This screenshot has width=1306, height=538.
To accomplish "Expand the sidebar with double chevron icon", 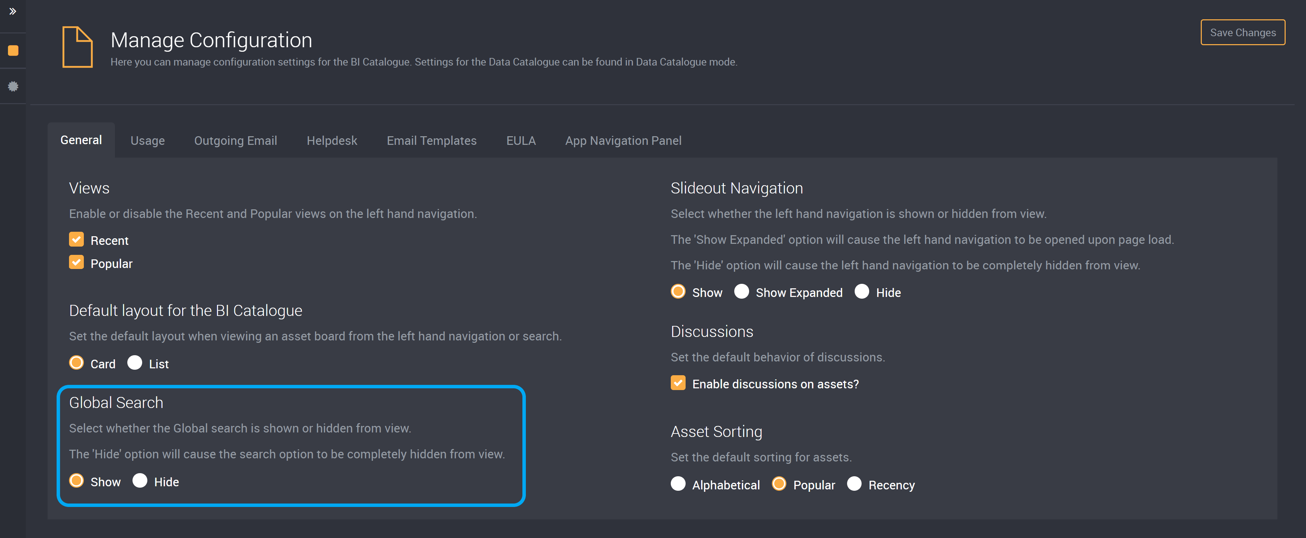I will (x=13, y=11).
